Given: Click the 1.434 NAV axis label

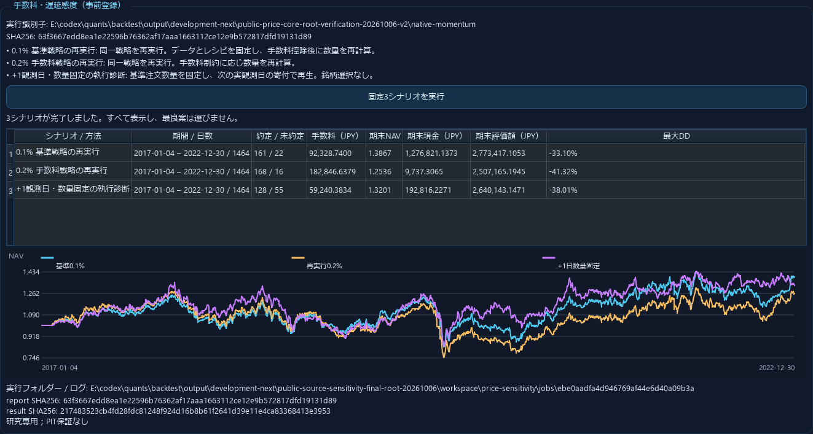Looking at the screenshot, I should point(31,272).
